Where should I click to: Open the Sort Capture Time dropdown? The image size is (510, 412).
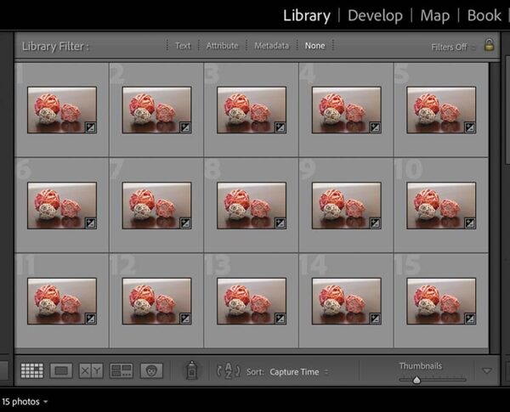(x=298, y=371)
